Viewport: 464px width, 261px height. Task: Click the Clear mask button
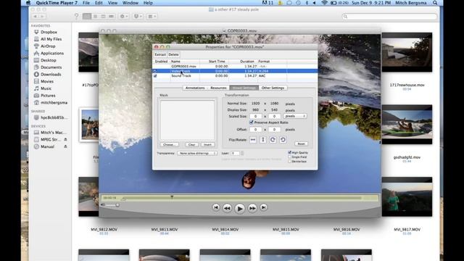pyautogui.click(x=191, y=144)
